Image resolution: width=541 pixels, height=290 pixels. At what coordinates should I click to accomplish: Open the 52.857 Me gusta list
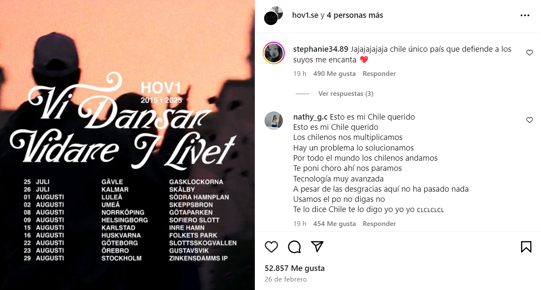pyautogui.click(x=295, y=268)
